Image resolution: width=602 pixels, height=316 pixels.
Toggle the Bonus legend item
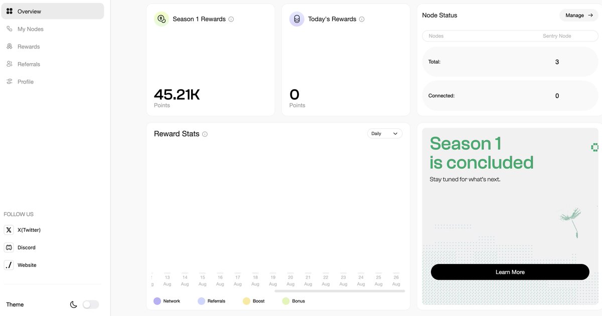293,301
